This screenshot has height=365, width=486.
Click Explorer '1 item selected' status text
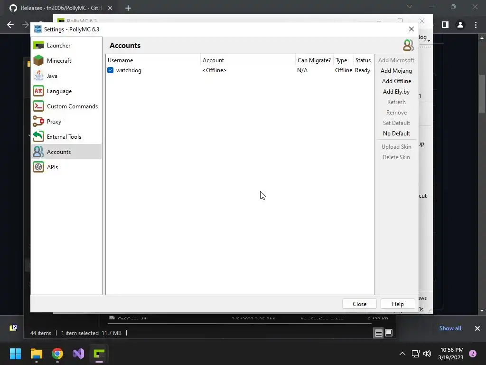(80, 333)
